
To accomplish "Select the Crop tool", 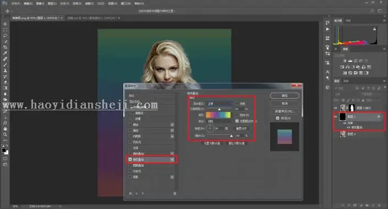I will pos(5,47).
